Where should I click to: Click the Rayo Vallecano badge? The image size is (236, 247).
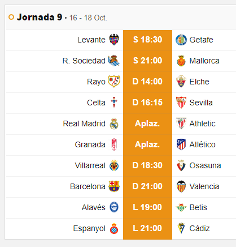[x=114, y=82]
